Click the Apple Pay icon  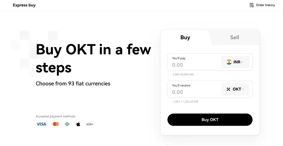pos(78,124)
